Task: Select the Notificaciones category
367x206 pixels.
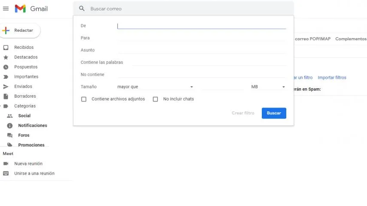Action: 33,125
